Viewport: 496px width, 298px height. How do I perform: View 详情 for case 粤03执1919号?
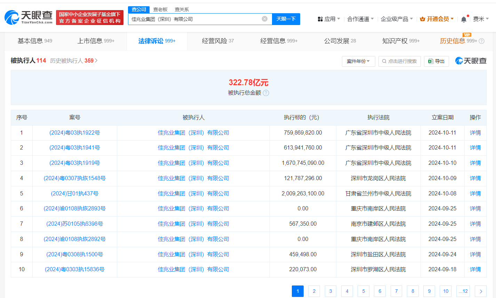475,163
